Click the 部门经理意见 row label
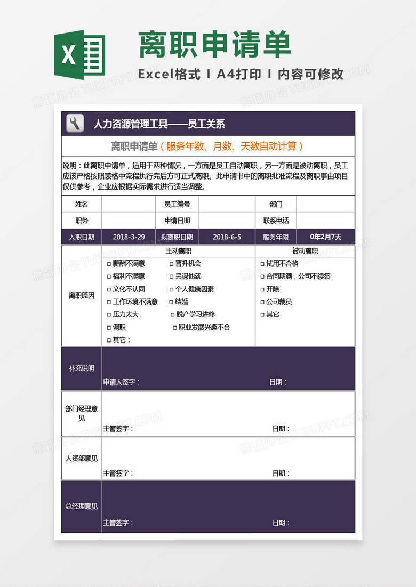The image size is (416, 587). pos(81,414)
